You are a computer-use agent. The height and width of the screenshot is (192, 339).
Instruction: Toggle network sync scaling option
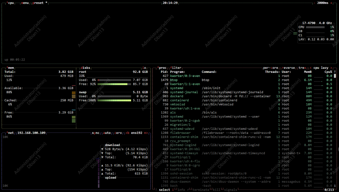(95, 132)
